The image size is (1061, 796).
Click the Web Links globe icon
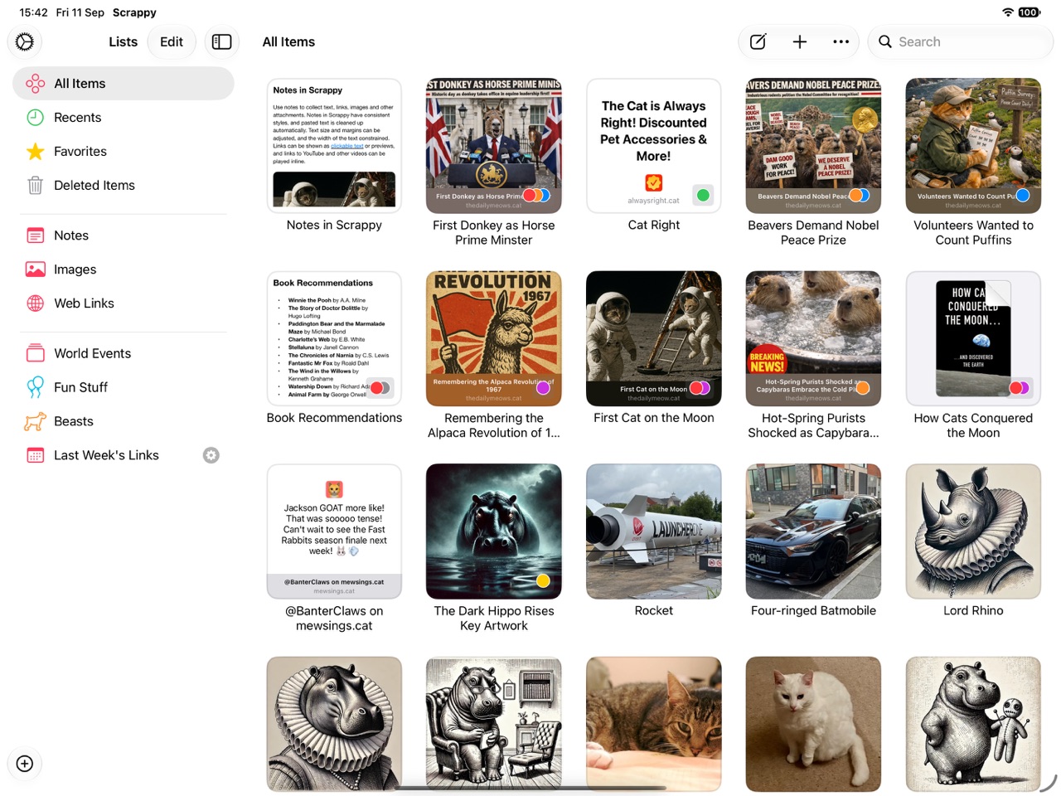pyautogui.click(x=36, y=303)
